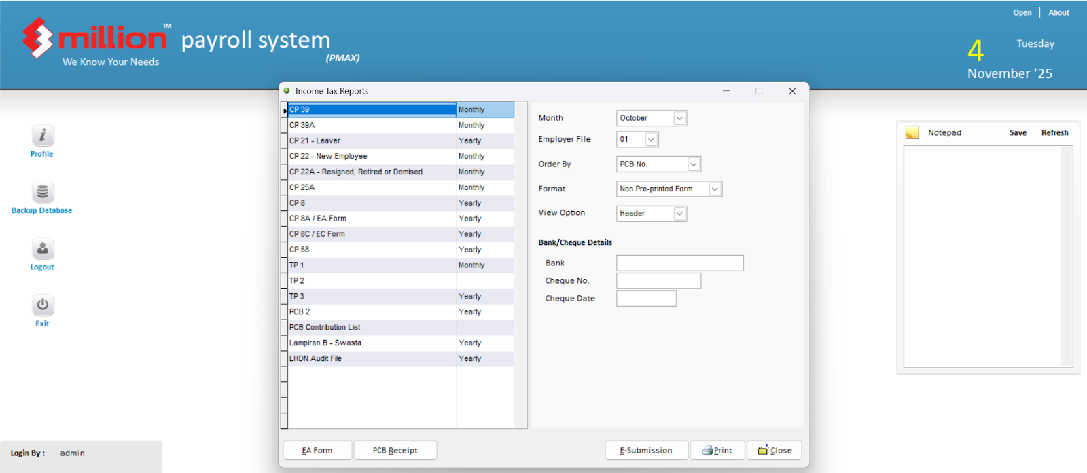Open the Employer File dropdown
This screenshot has width=1087, height=473.
pos(651,140)
